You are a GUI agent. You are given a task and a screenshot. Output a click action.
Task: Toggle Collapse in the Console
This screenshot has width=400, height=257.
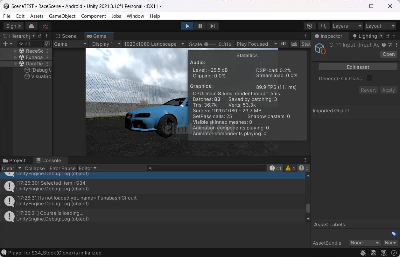point(35,168)
